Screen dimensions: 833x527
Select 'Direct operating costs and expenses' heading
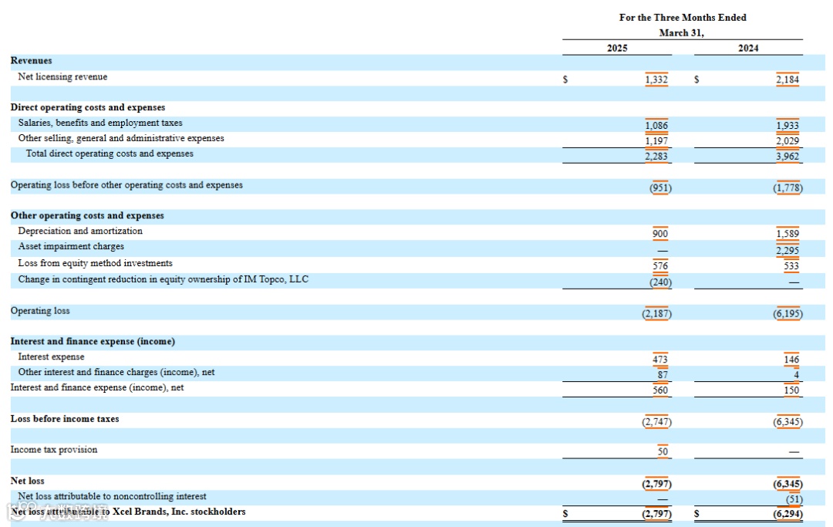(x=88, y=107)
